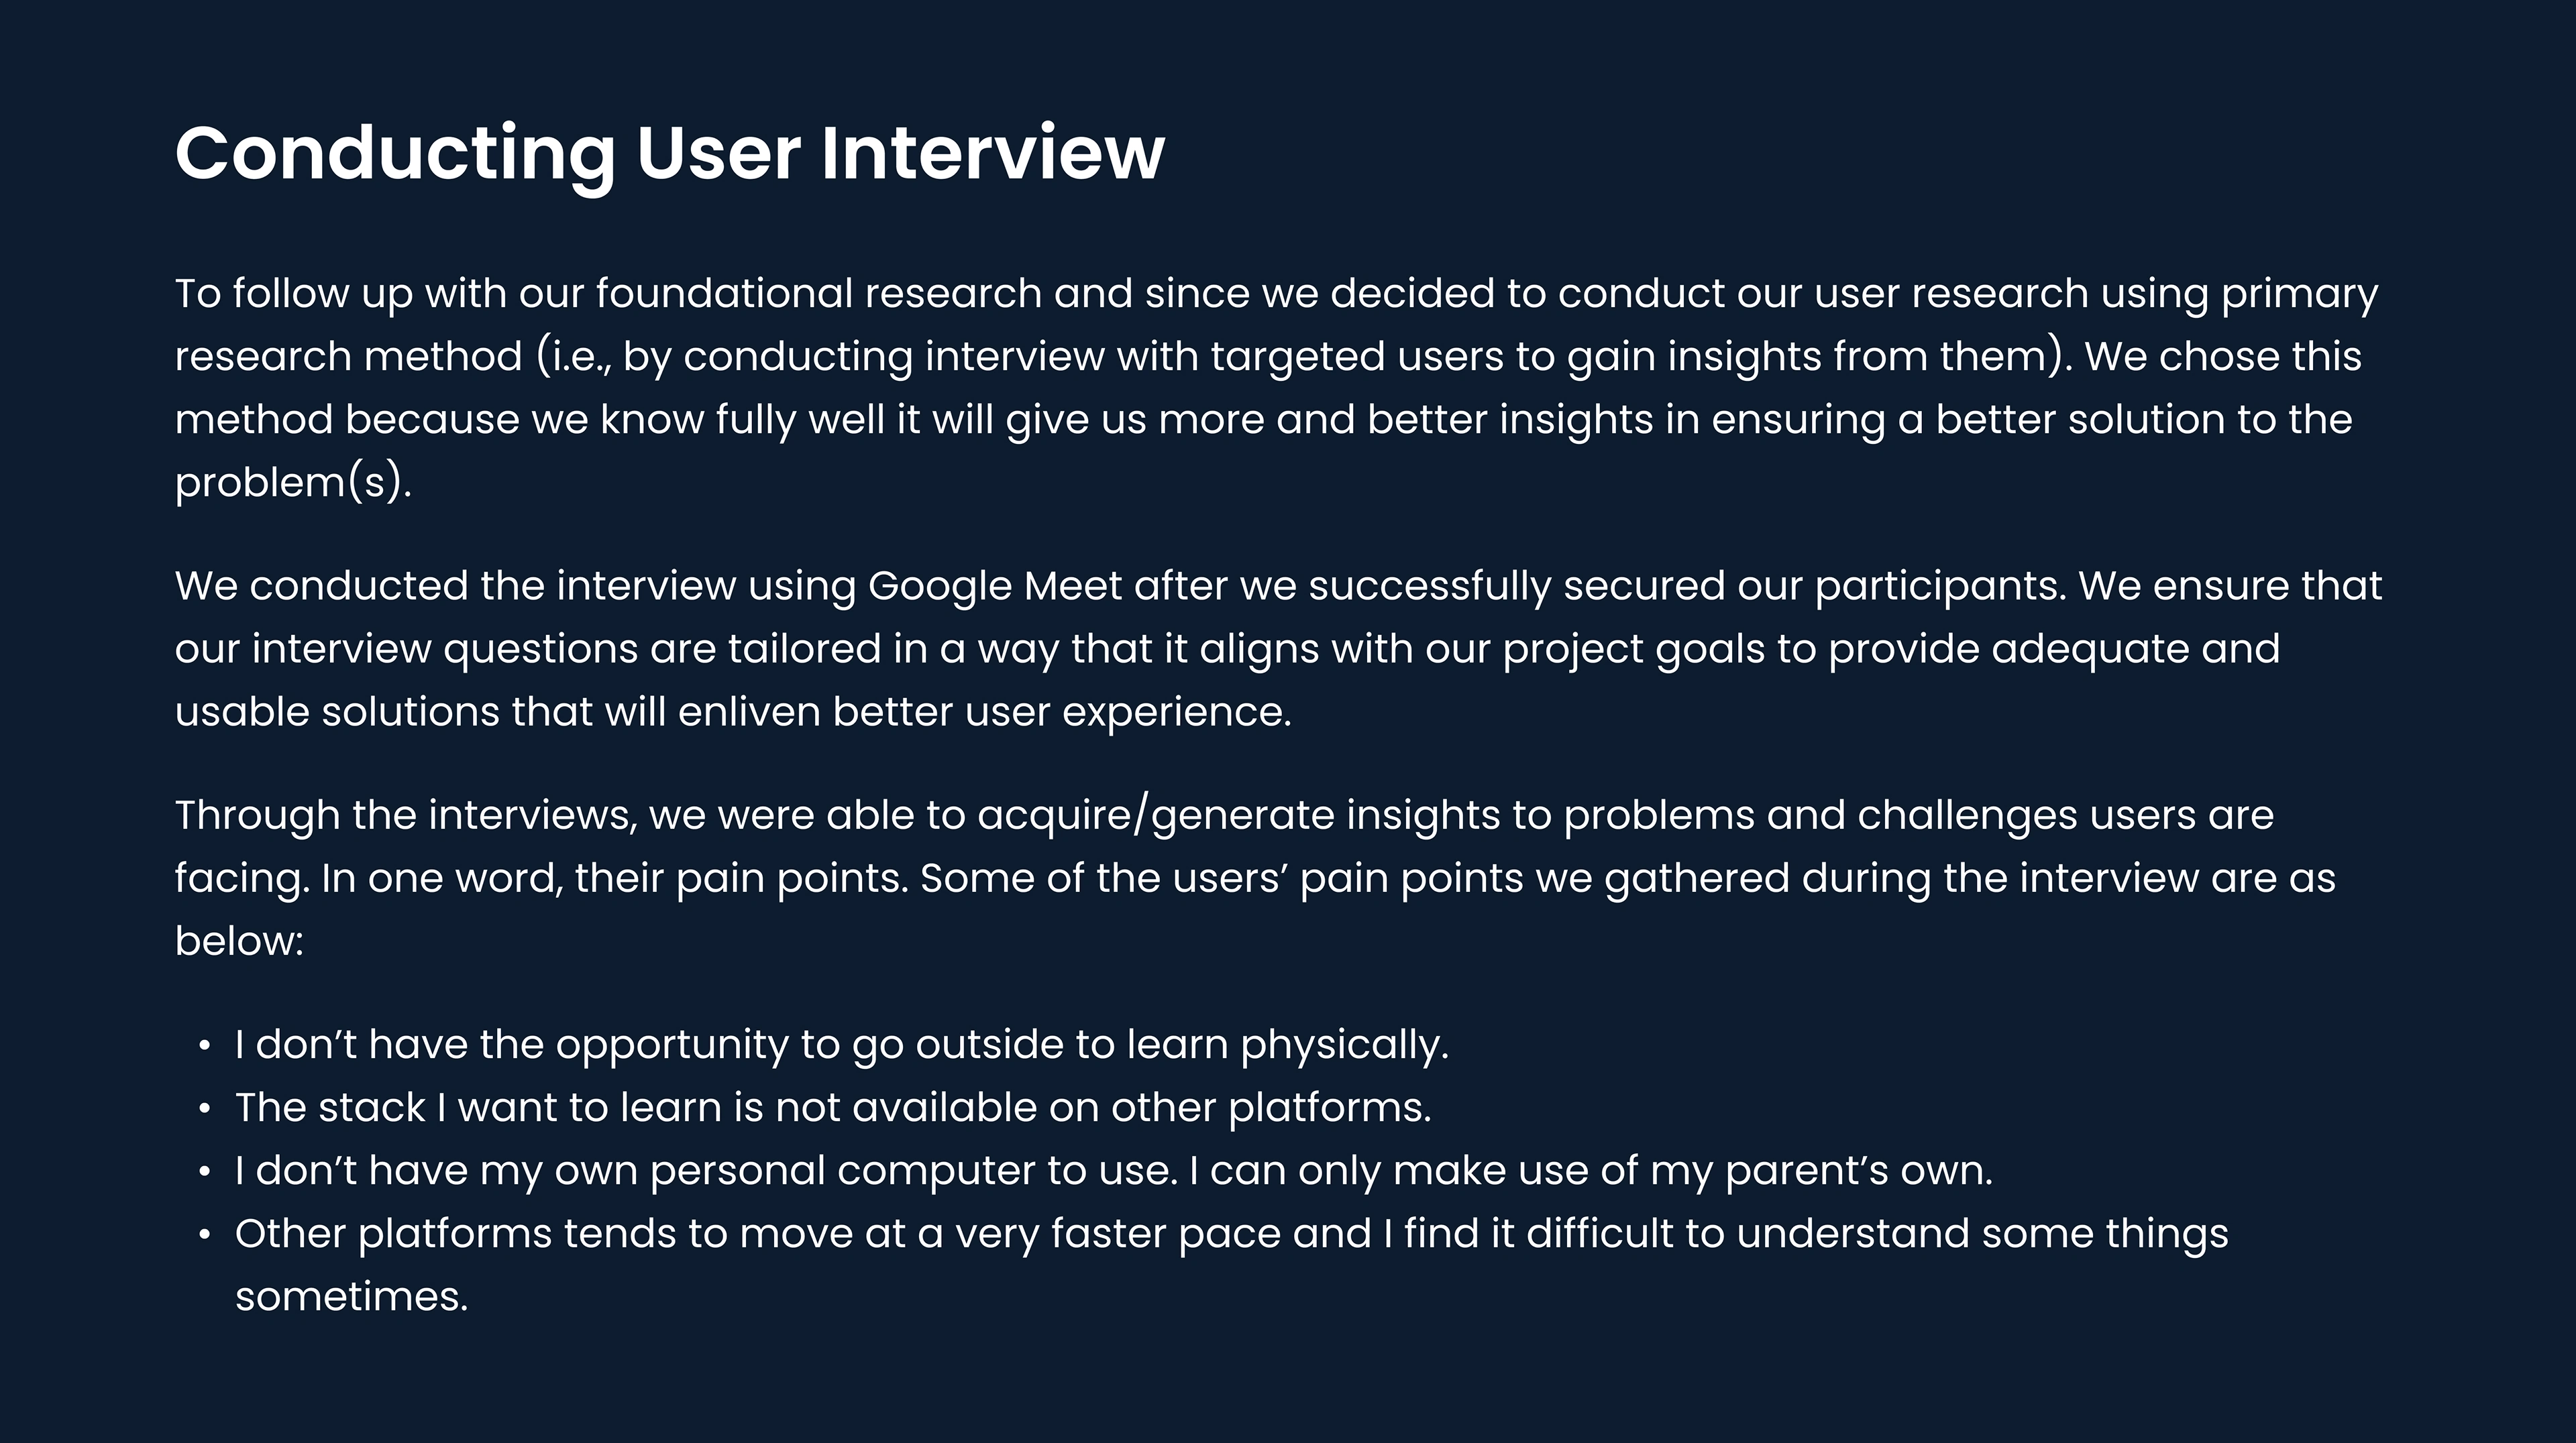Select the bullet about stack not available
The height and width of the screenshot is (1443, 2576).
pyautogui.click(x=832, y=1107)
